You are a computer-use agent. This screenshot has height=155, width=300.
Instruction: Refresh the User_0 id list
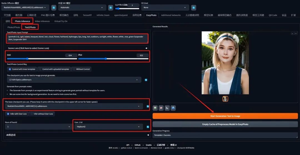pyautogui.click(x=148, y=127)
